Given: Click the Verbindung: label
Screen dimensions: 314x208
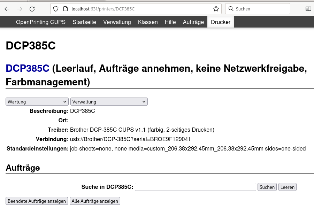Looking at the screenshot, I should click(52, 139).
